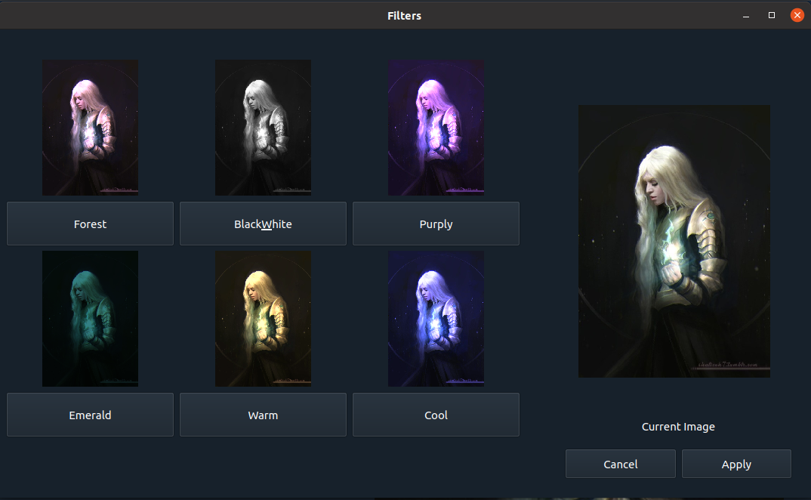Select the Purply filter button
Screen dimensions: 811x500
point(436,224)
